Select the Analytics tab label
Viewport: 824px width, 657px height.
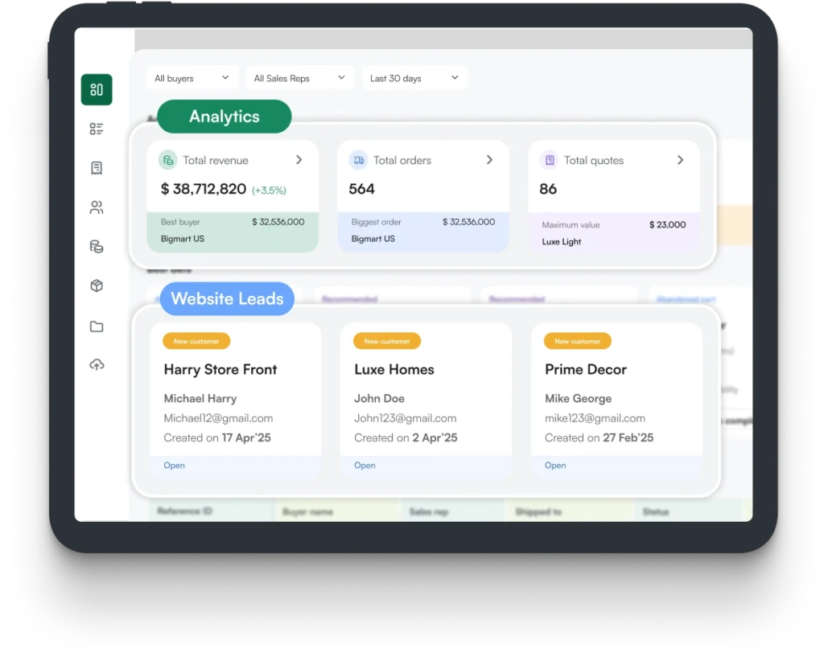pyautogui.click(x=224, y=117)
